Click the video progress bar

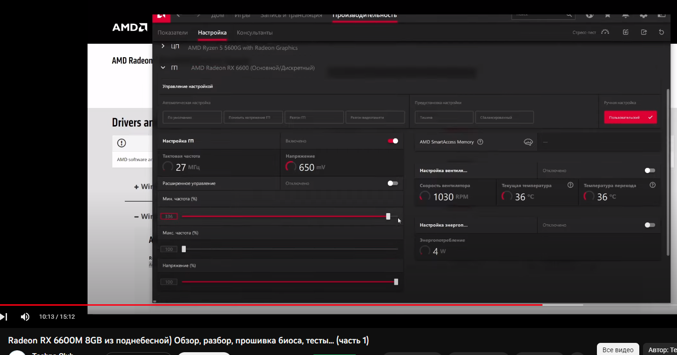338,305
